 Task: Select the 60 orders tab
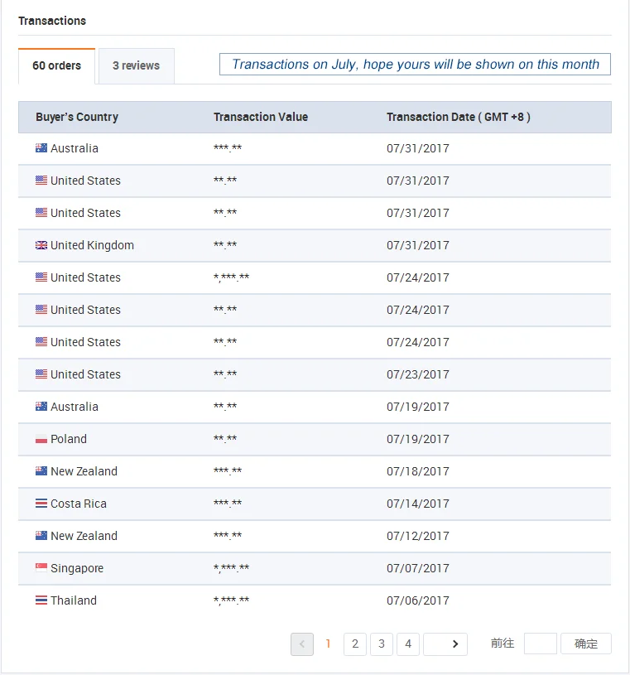pos(56,66)
